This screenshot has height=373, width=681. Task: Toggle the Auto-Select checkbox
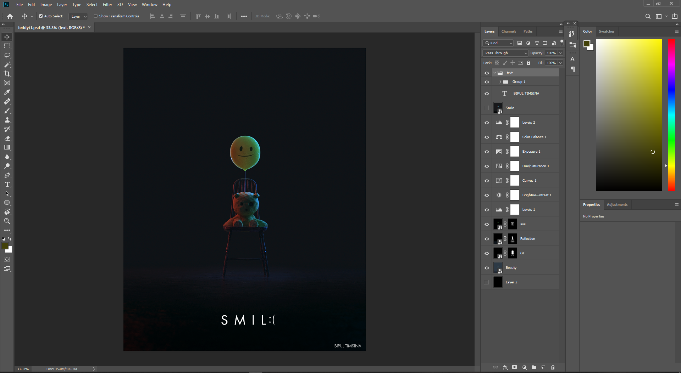point(41,16)
